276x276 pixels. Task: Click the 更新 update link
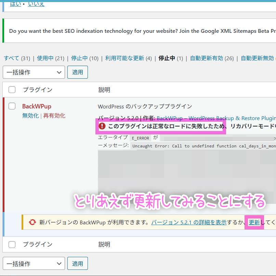[254, 222]
